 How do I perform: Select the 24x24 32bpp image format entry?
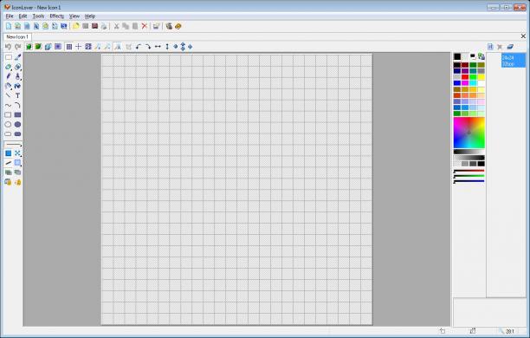513,61
